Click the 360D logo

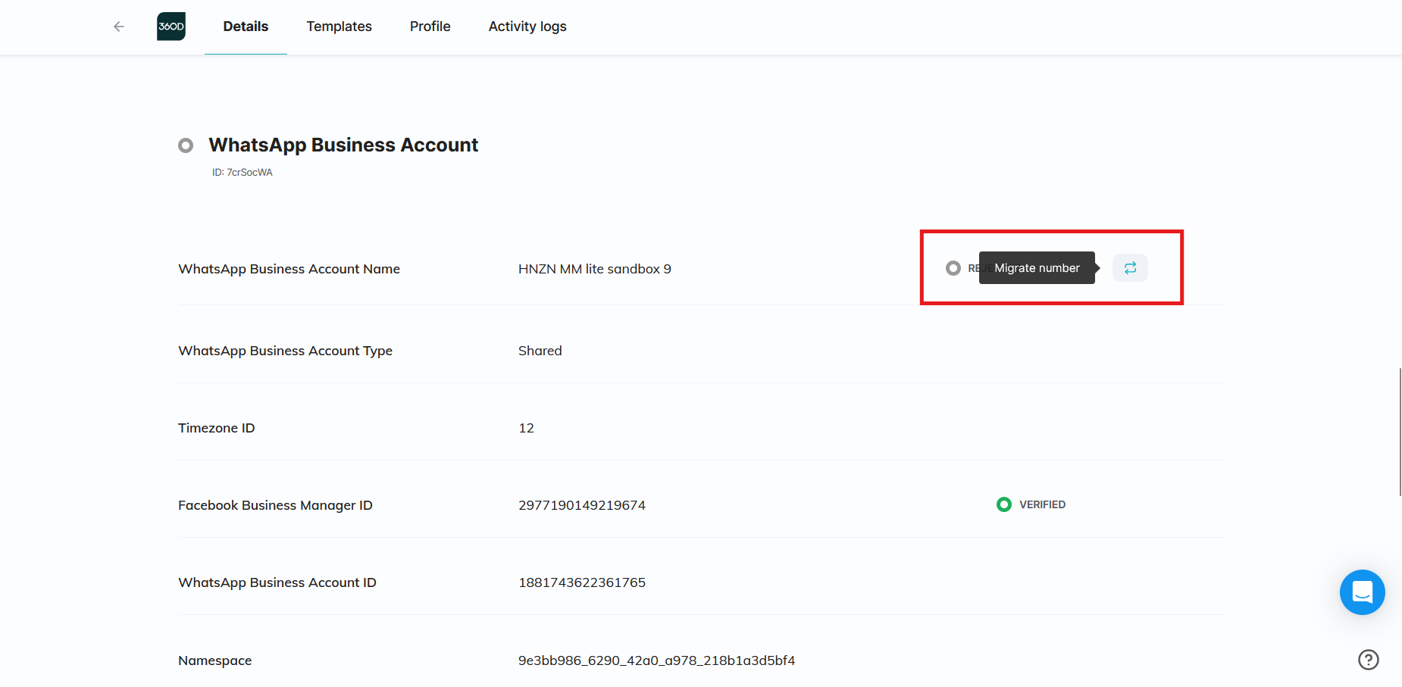(x=171, y=27)
